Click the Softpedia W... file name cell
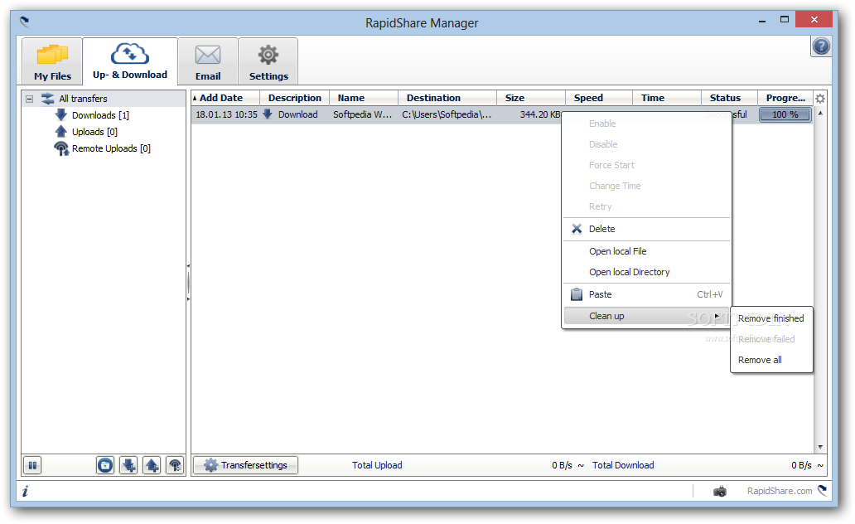Screen dimensions: 855x524 click(x=363, y=114)
